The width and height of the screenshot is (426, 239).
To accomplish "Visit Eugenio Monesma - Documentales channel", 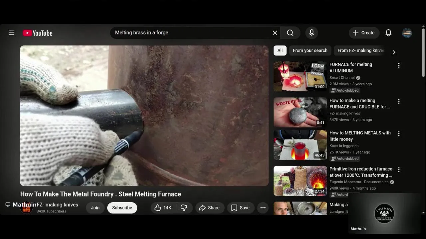I will coord(359,182).
